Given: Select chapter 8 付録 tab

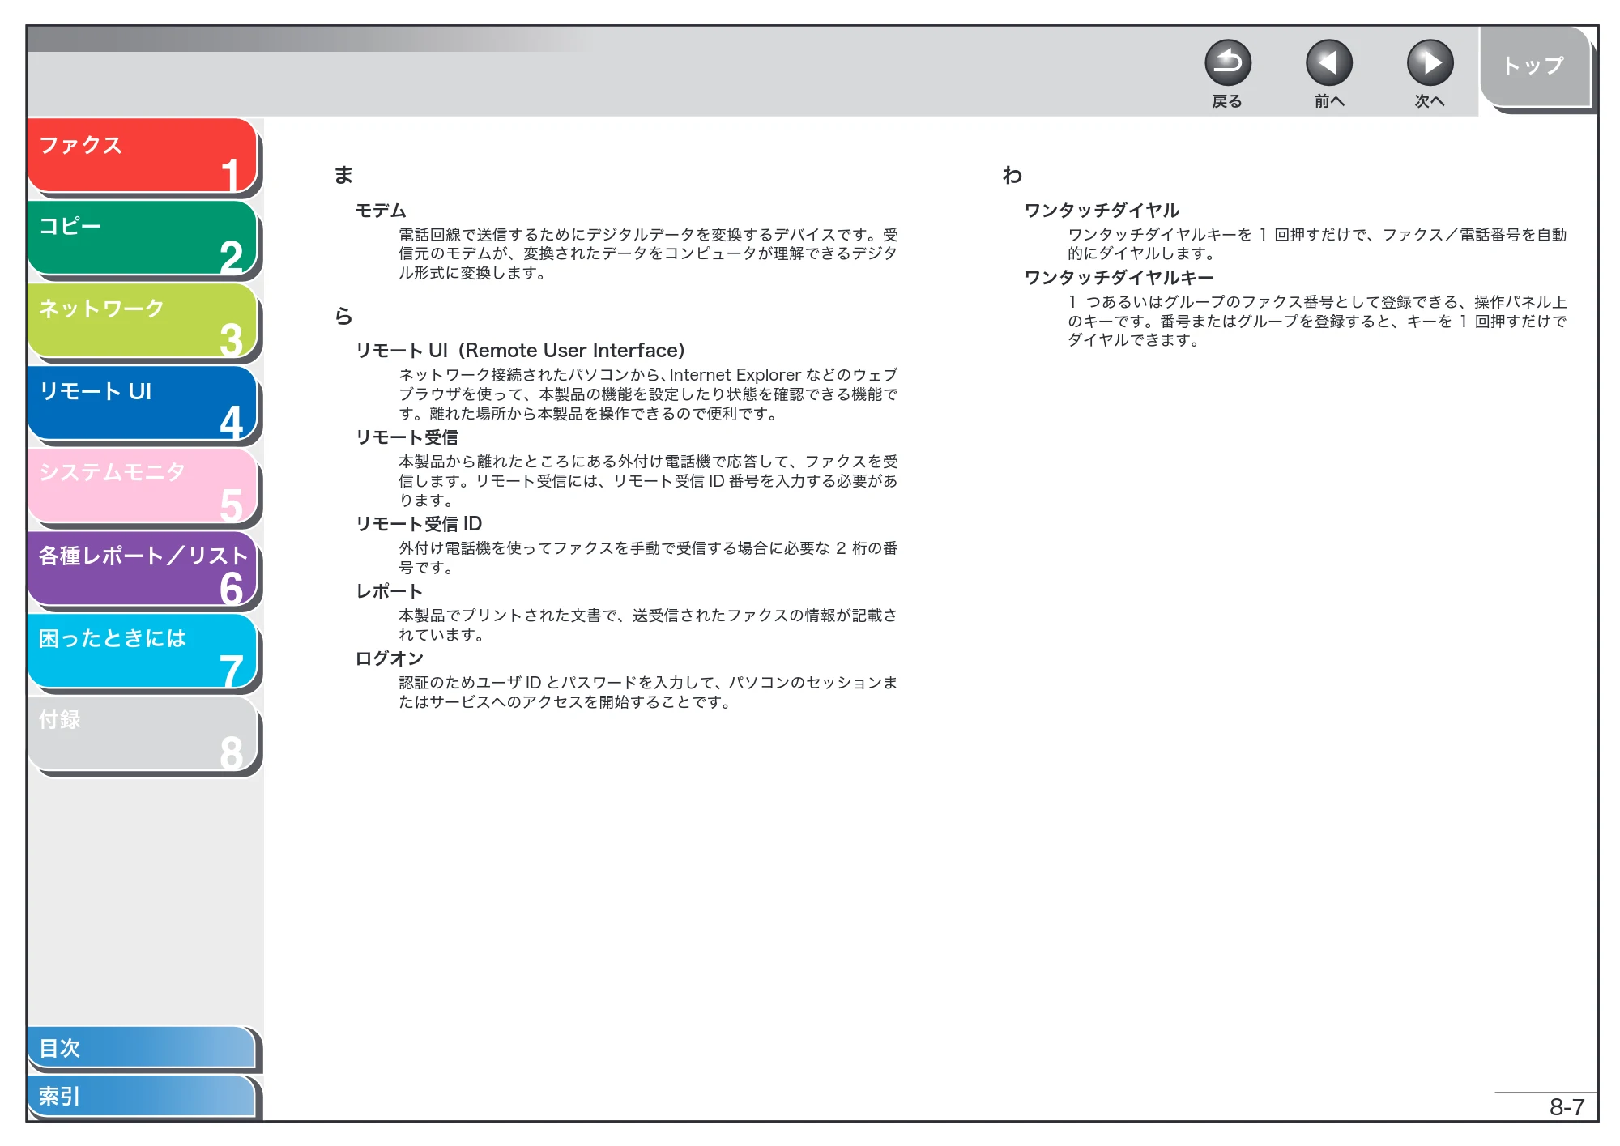Looking at the screenshot, I should (143, 735).
